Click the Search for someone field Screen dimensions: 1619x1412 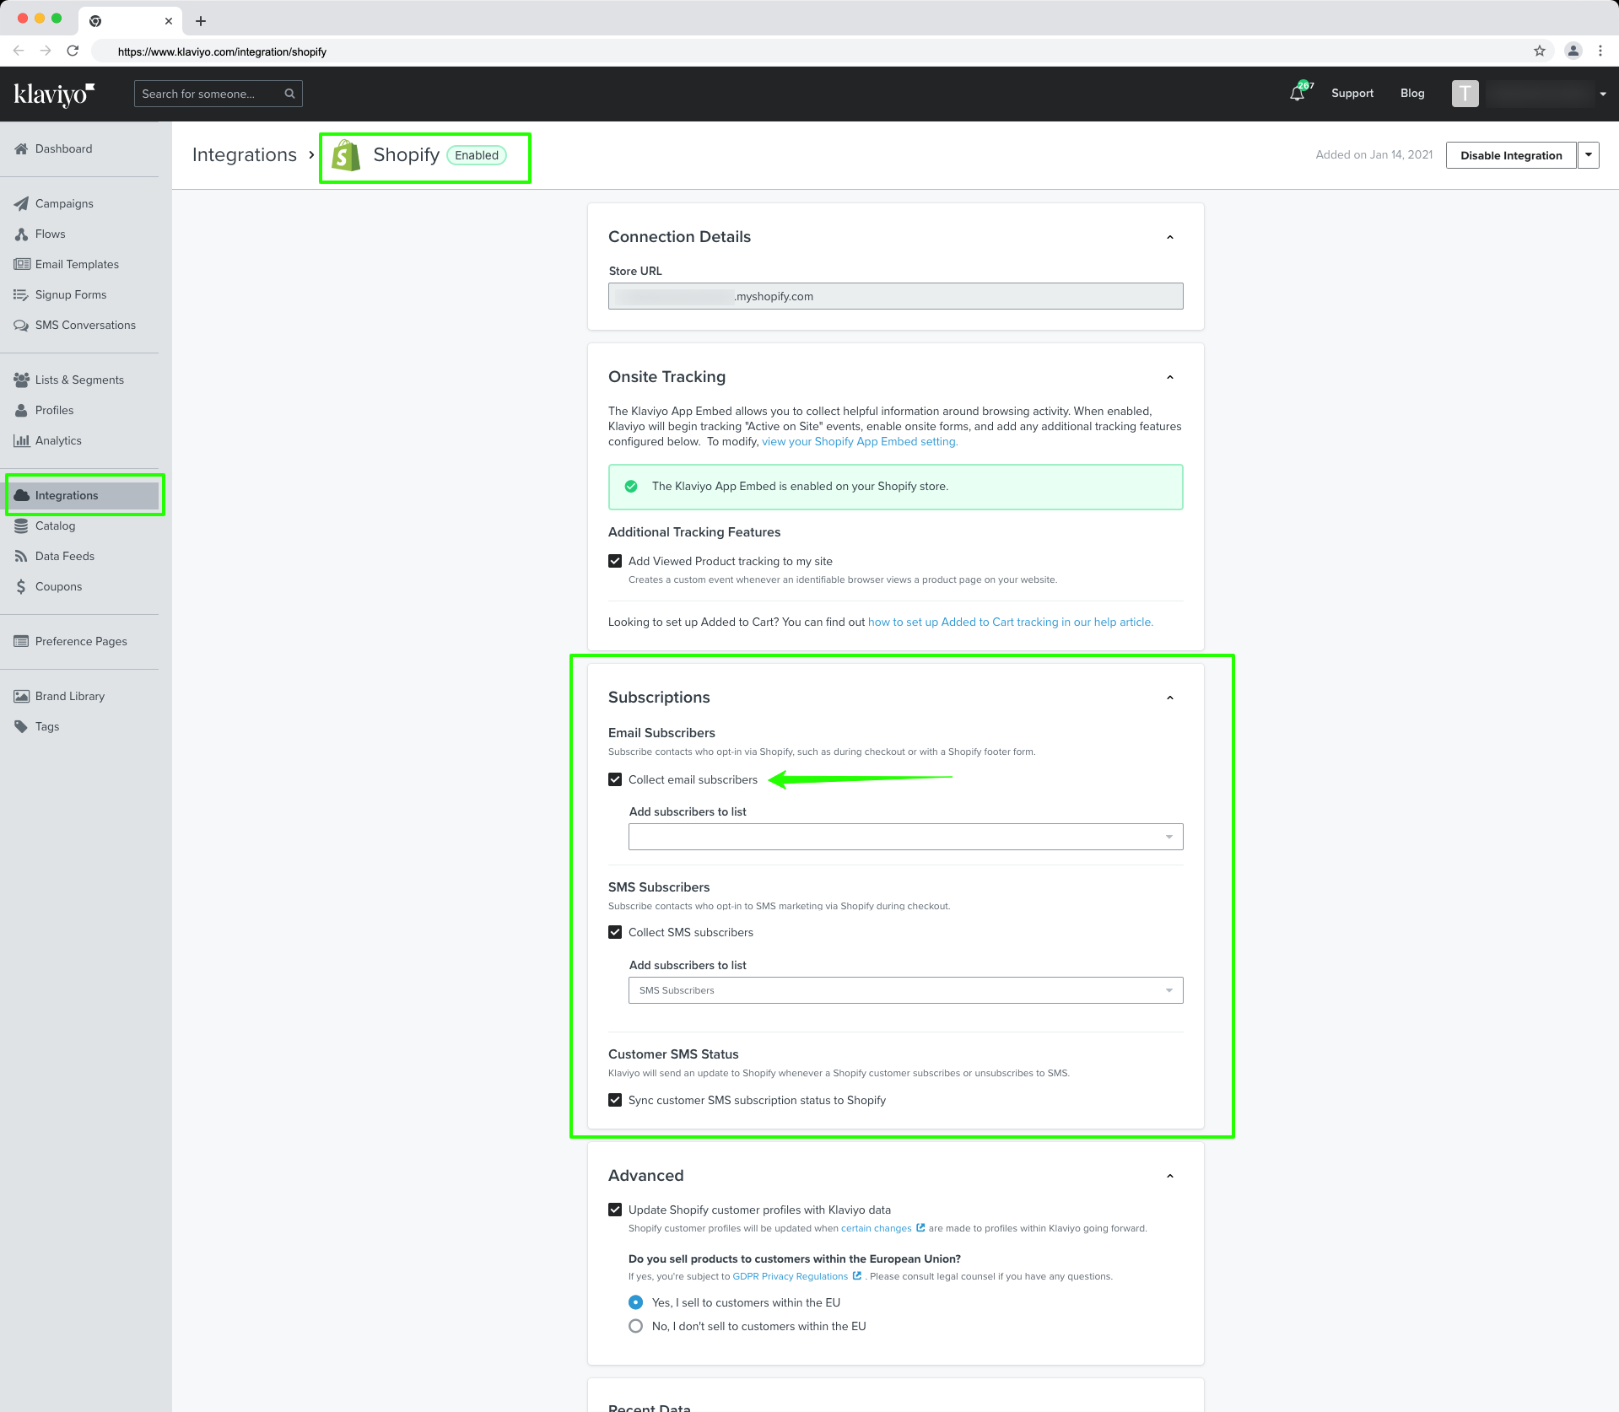219,94
